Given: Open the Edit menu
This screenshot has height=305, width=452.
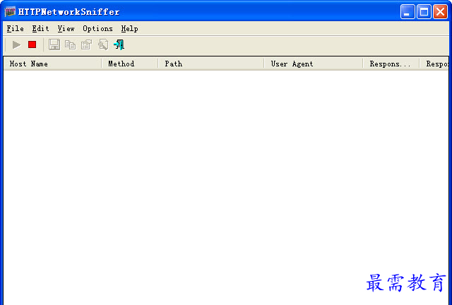Looking at the screenshot, I should 41,28.
